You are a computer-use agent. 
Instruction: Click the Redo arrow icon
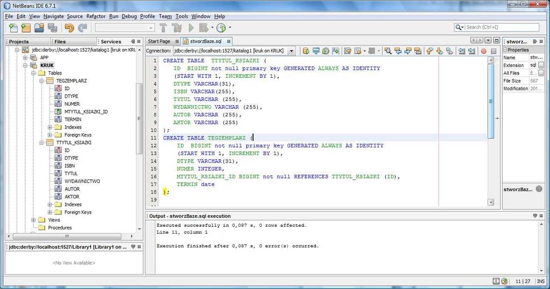pos(82,28)
